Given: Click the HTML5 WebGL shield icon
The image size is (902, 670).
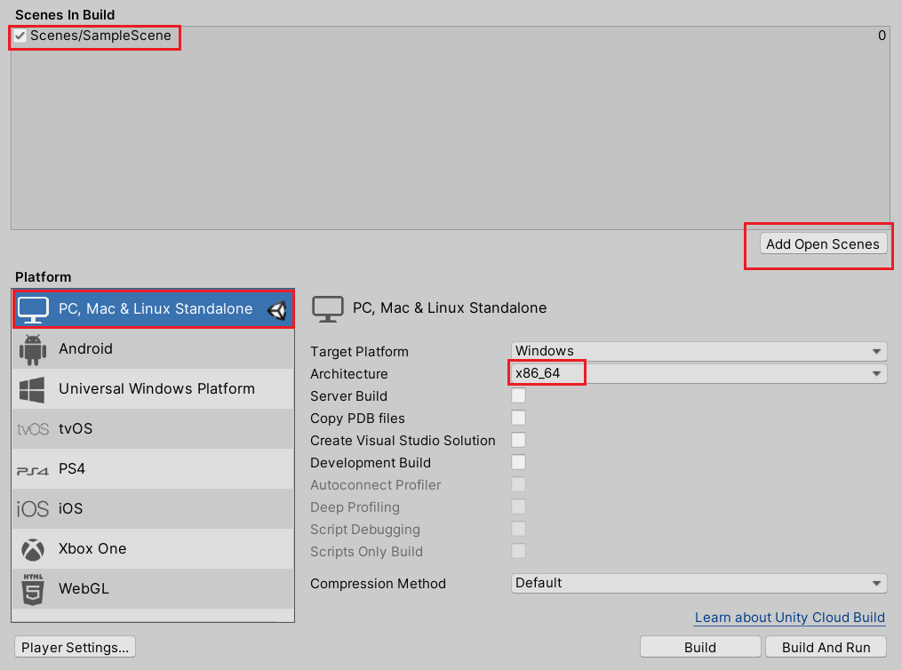Looking at the screenshot, I should click(x=33, y=589).
